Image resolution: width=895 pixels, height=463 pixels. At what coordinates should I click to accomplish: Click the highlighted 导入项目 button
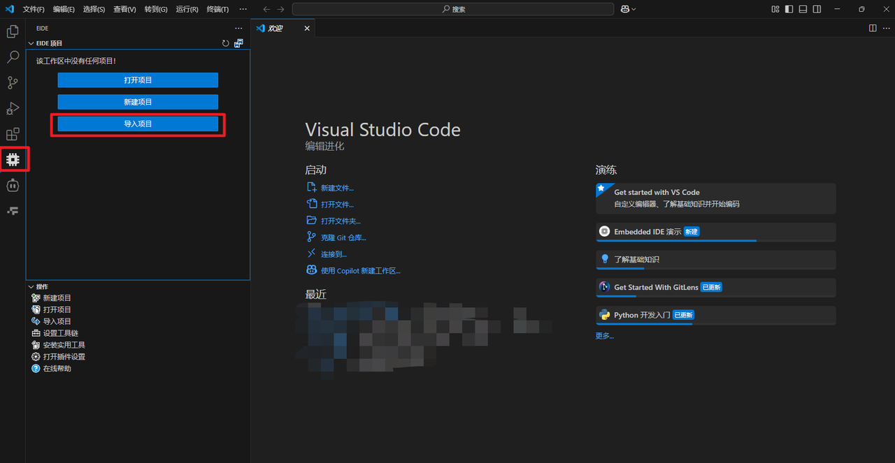[137, 124]
